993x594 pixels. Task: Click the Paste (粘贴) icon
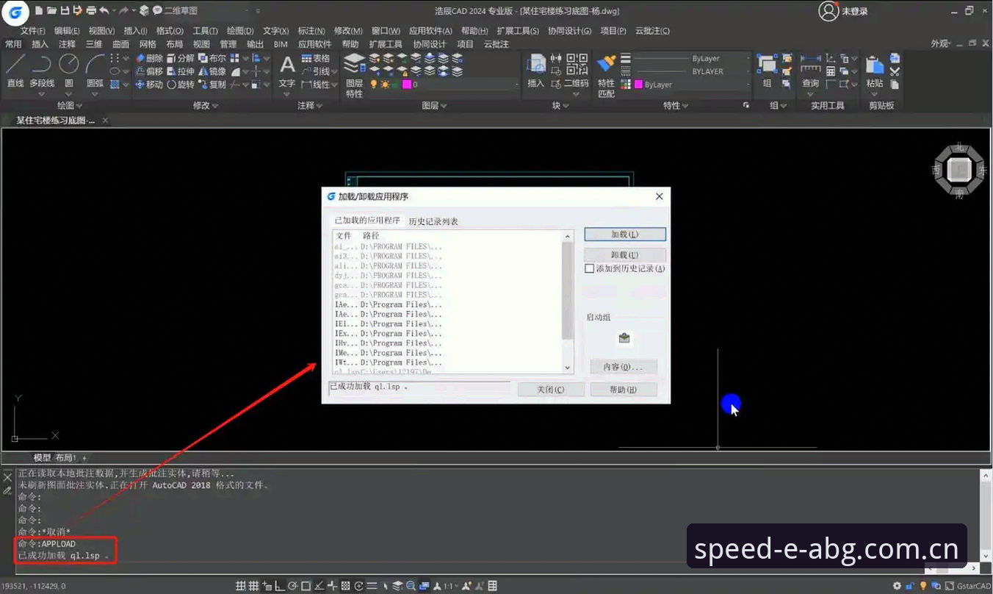874,71
